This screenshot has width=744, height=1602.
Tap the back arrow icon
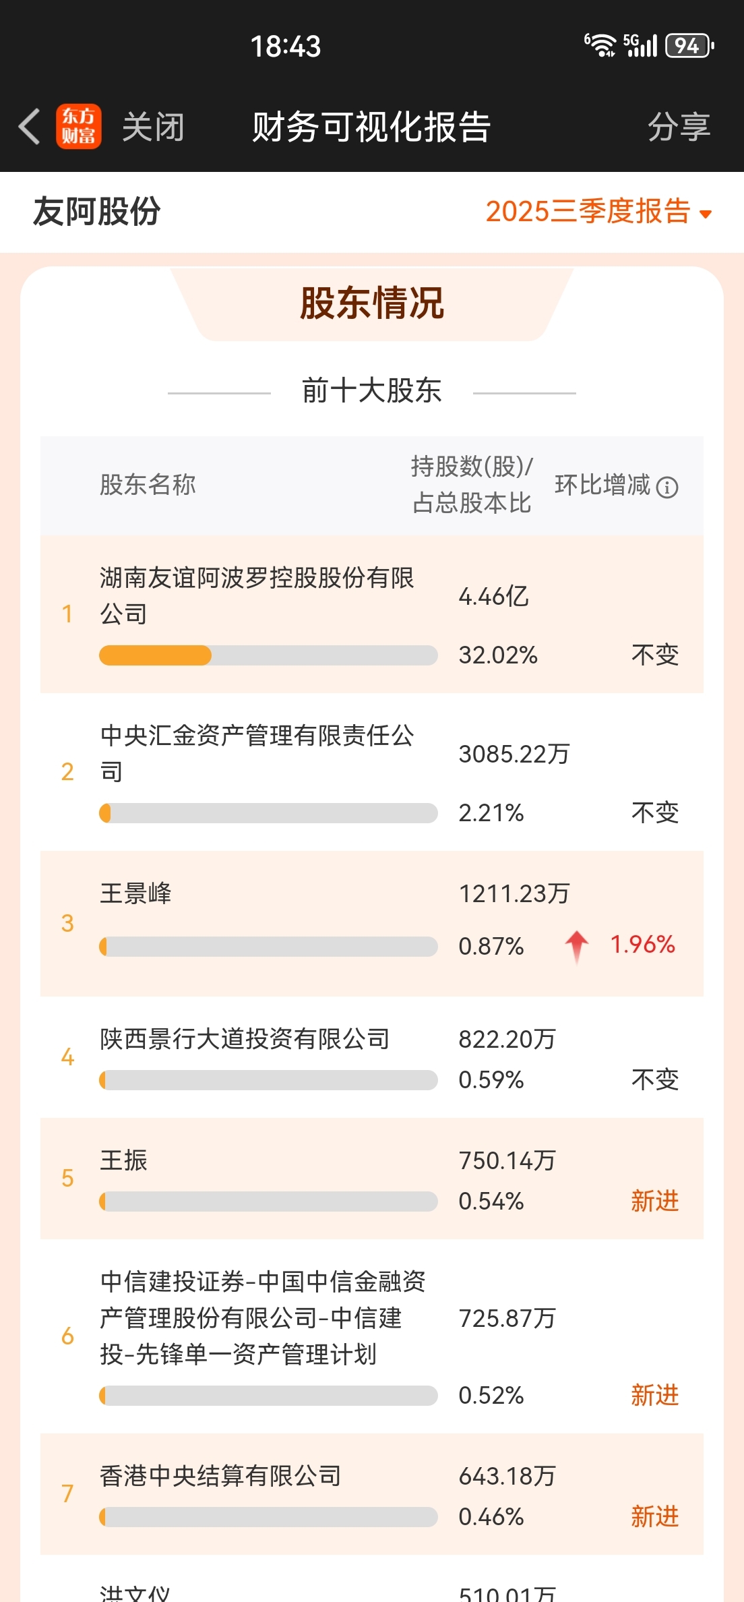click(30, 126)
